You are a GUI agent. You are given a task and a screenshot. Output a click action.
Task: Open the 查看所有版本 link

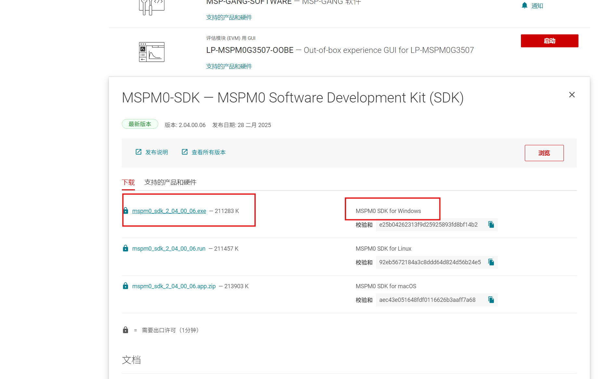pos(209,152)
